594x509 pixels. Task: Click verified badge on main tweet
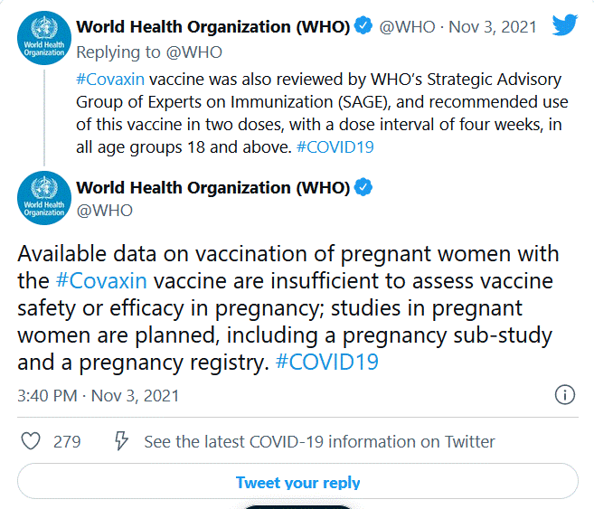pos(363,188)
